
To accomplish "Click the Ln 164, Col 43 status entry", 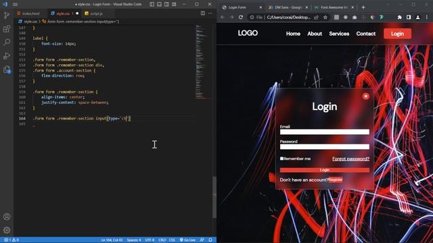I will tap(112, 240).
